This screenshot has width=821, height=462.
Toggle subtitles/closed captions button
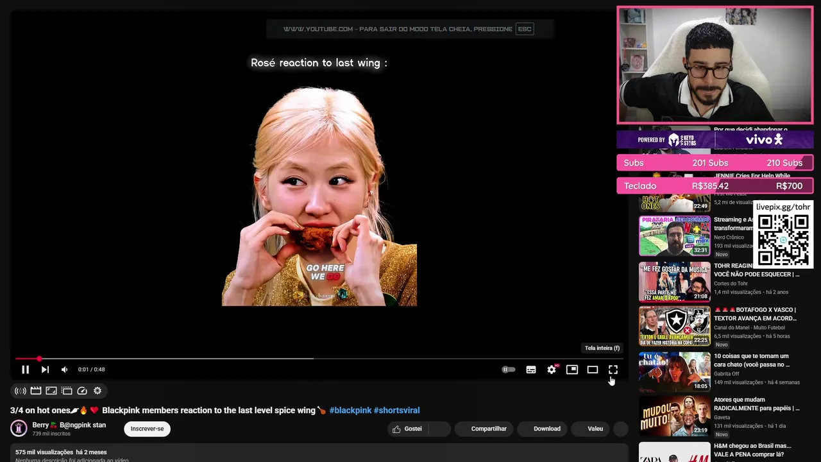[x=531, y=370]
